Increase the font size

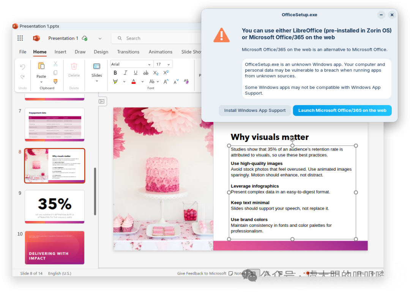click(x=166, y=82)
